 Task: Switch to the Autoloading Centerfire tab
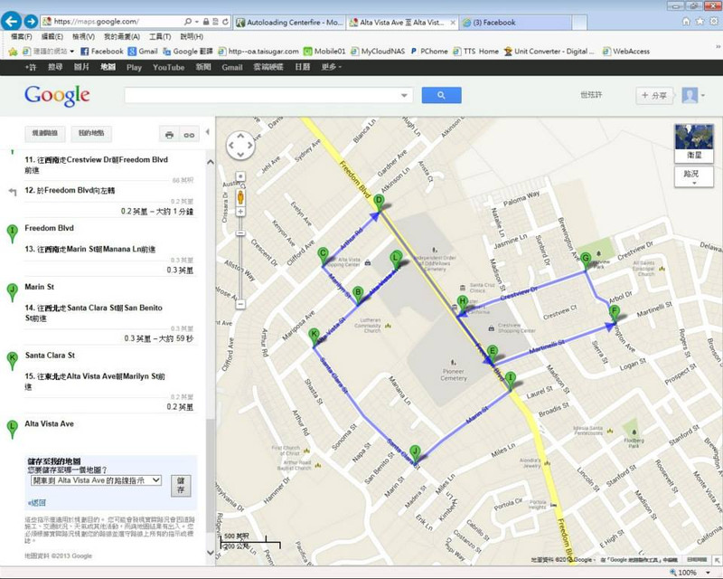pyautogui.click(x=289, y=22)
